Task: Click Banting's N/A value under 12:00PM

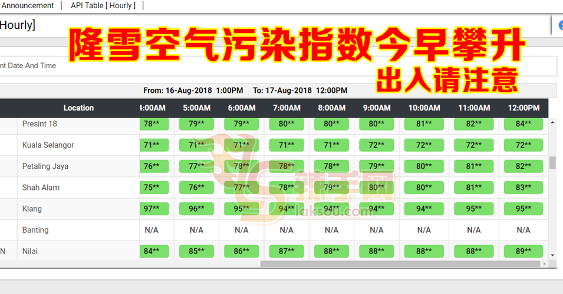Action: 523,230
